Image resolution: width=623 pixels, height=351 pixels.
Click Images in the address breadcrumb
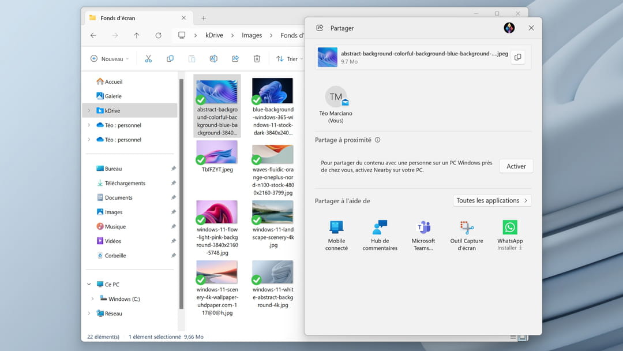click(x=252, y=35)
